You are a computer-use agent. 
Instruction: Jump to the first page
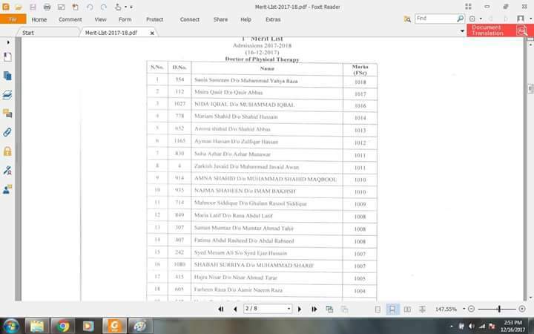221,309
